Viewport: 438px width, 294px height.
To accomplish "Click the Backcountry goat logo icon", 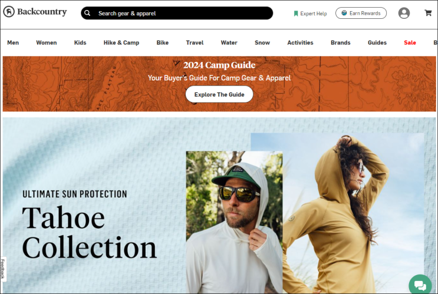I will pyautogui.click(x=9, y=12).
